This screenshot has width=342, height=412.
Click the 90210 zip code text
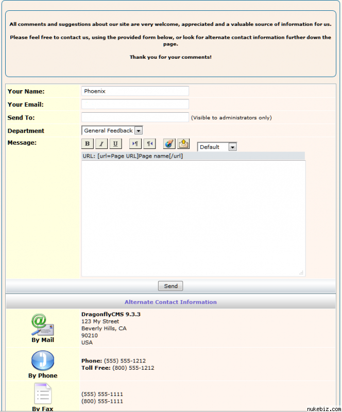click(90, 336)
